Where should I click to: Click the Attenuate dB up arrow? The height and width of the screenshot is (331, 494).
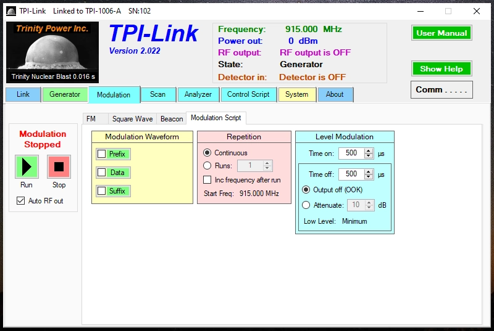point(369,203)
